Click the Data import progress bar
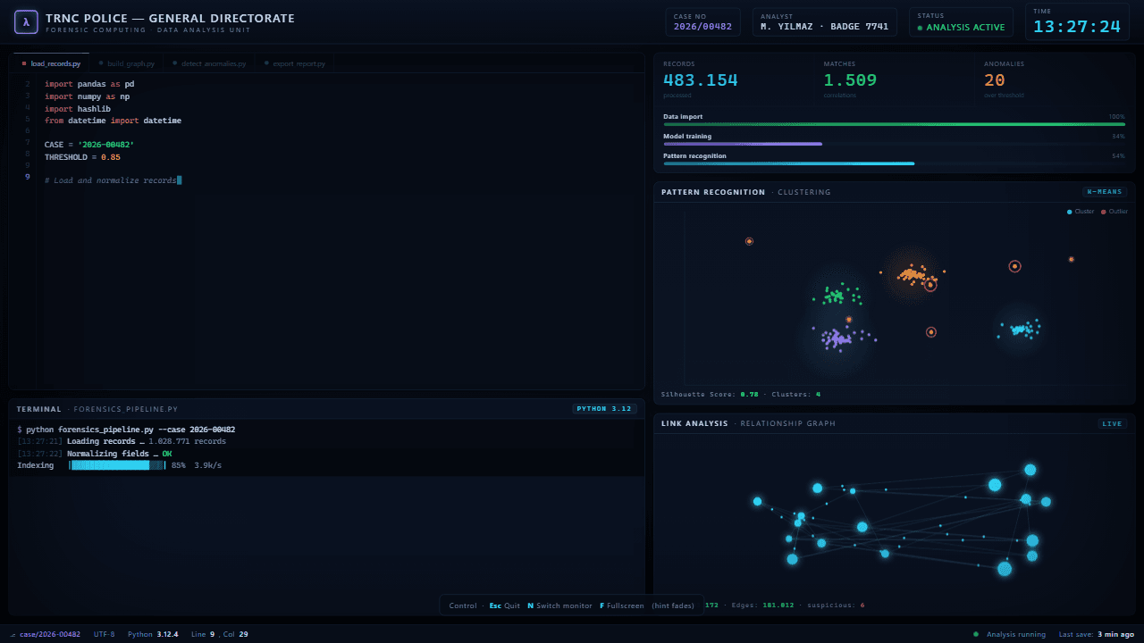This screenshot has height=643, width=1144. coord(894,124)
